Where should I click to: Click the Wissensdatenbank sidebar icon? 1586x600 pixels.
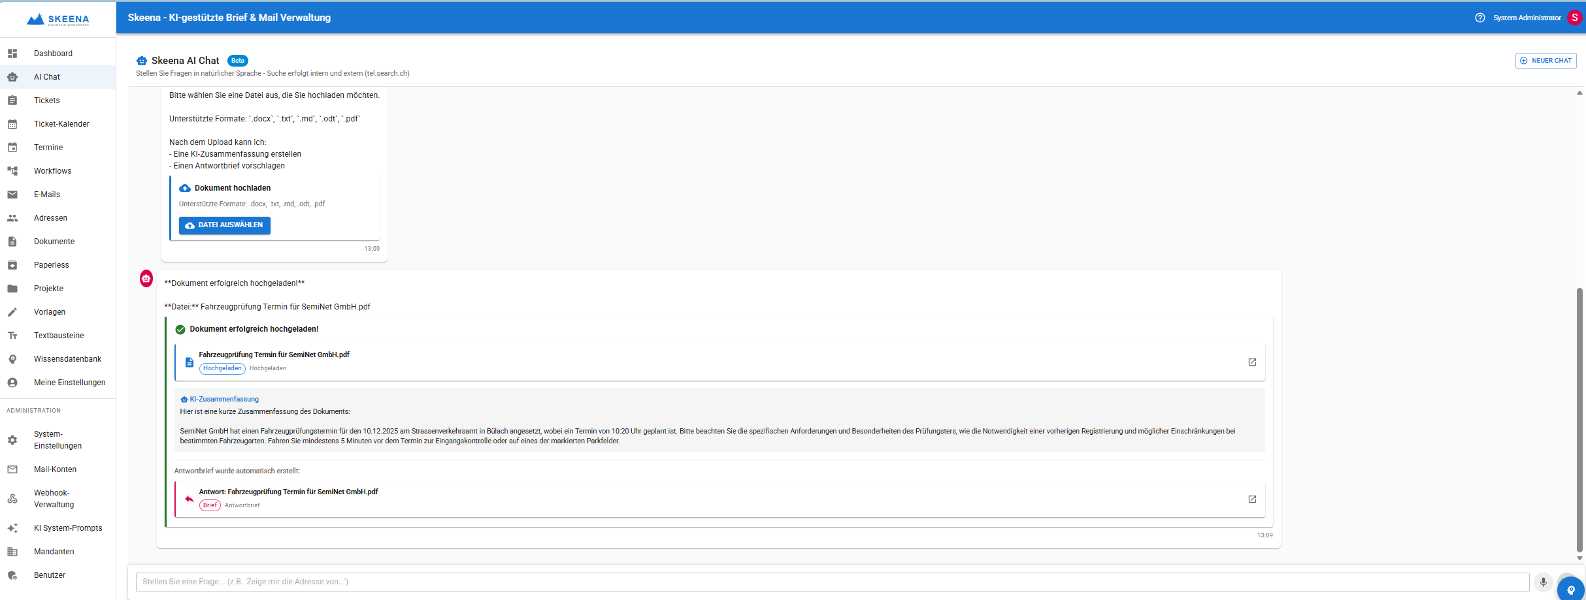(12, 359)
